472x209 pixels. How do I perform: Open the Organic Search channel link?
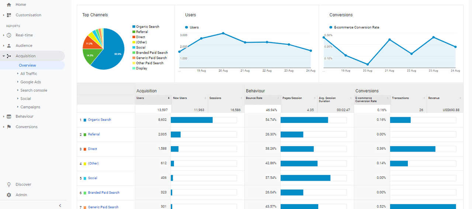pyautogui.click(x=99, y=120)
